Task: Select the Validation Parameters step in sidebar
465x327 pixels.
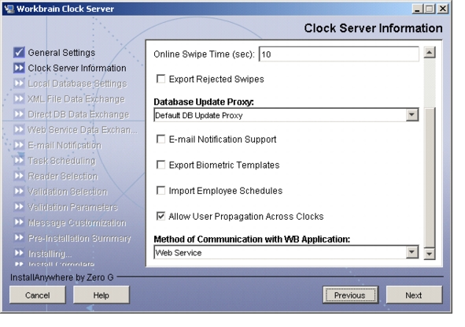Action: click(72, 207)
